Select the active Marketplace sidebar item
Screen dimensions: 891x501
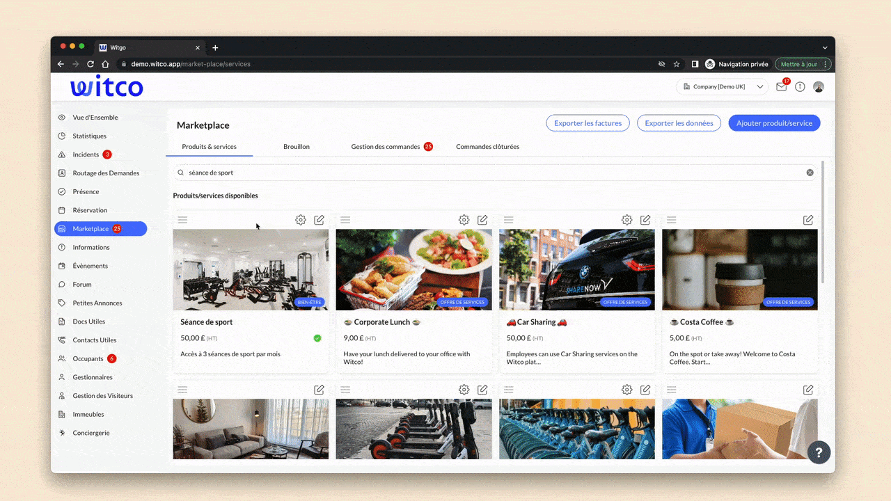click(100, 229)
